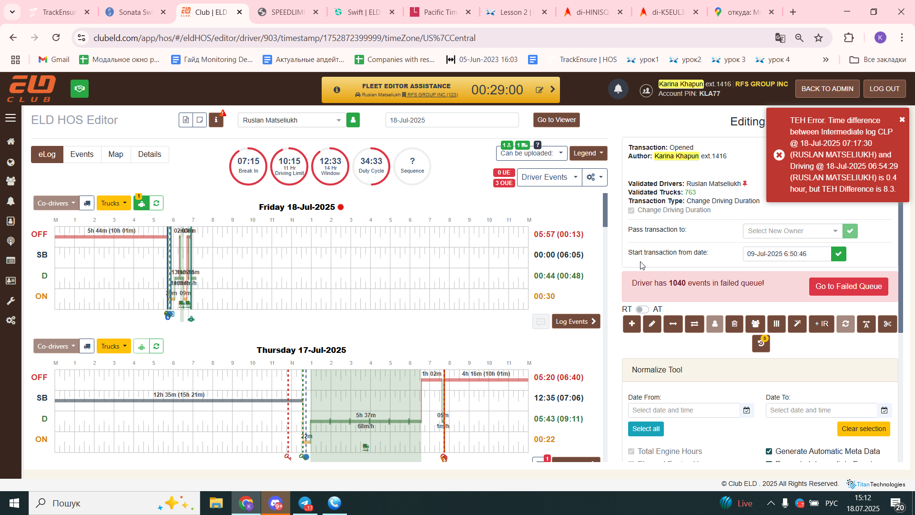Click BACK TO ADMIN button

tap(827, 89)
